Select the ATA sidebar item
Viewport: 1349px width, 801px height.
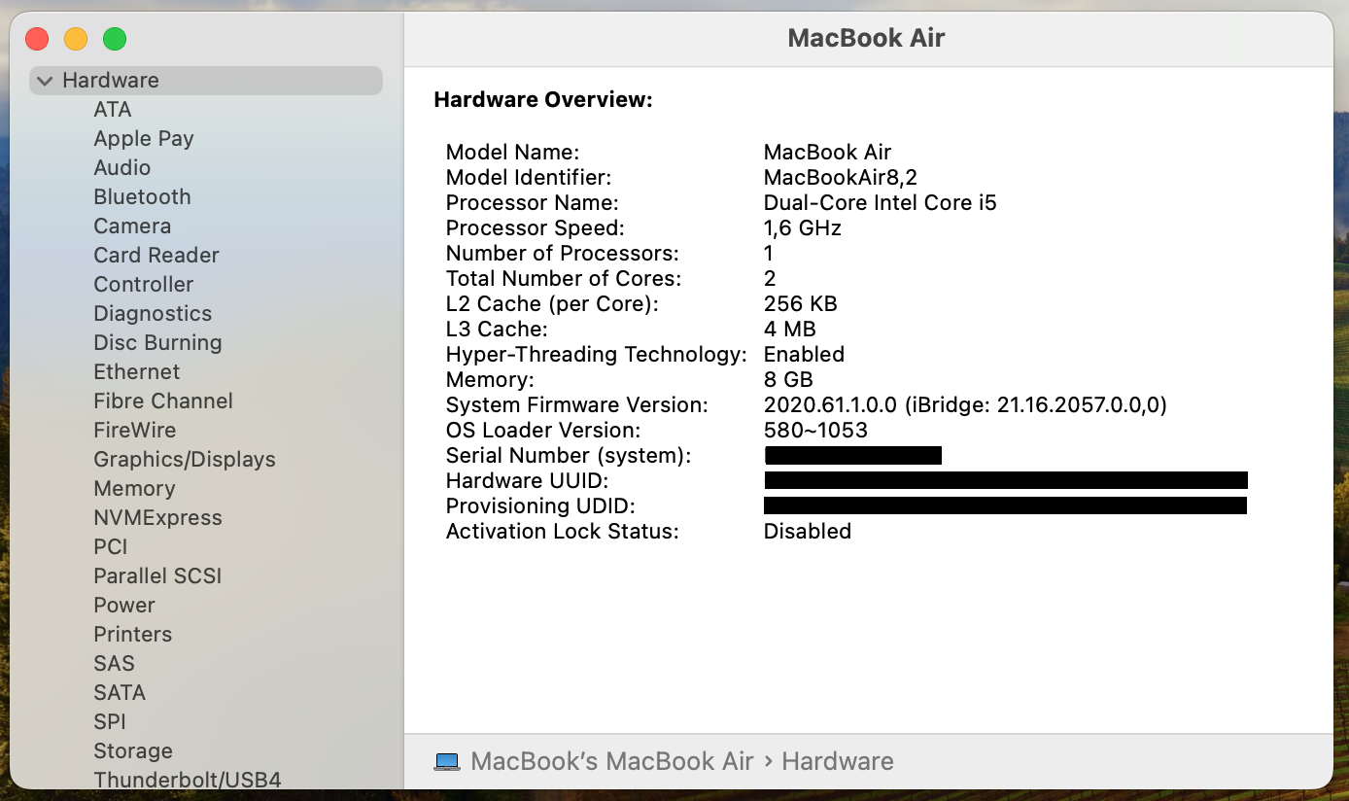[113, 110]
